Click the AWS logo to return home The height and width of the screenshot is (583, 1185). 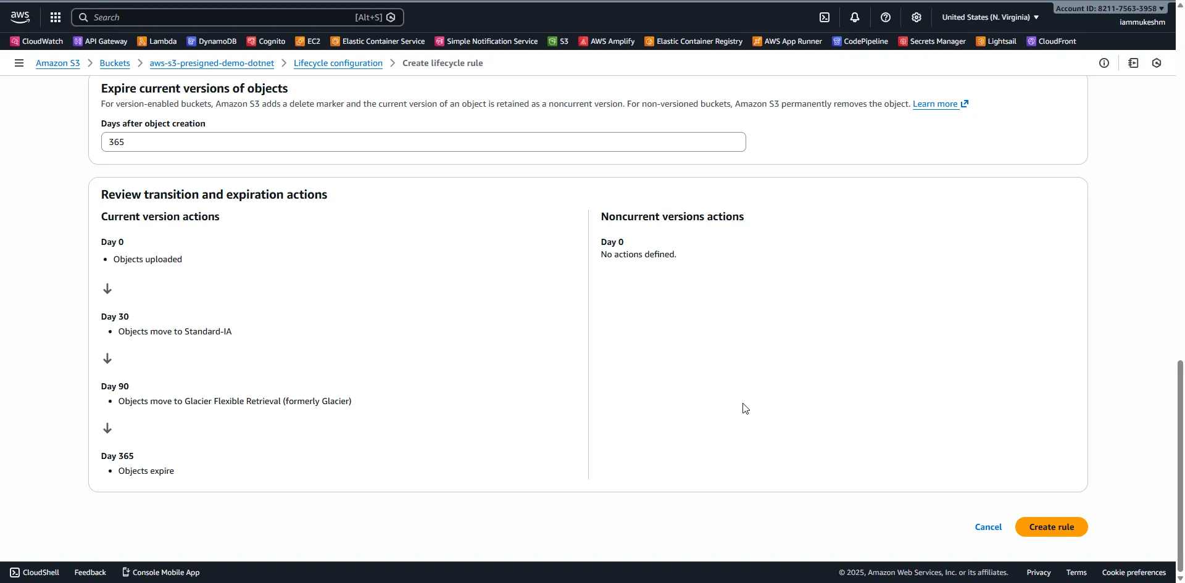coord(19,17)
